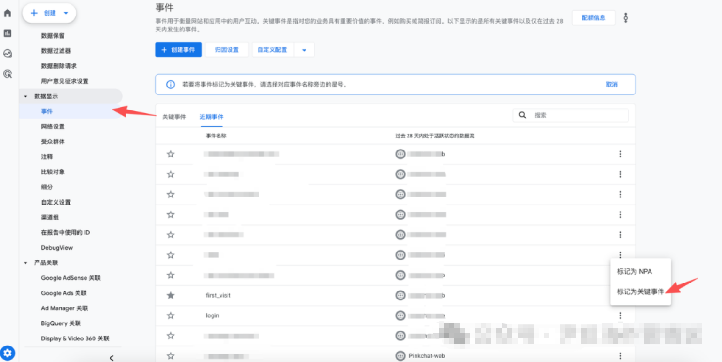
Task: Open the 自定义配置 dropdown arrow
Action: [304, 49]
